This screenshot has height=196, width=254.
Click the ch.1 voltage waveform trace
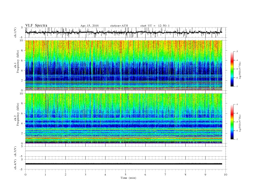coord(124,32)
